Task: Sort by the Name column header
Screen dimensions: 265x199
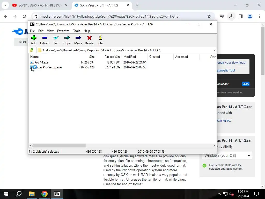Action: (x=49, y=57)
